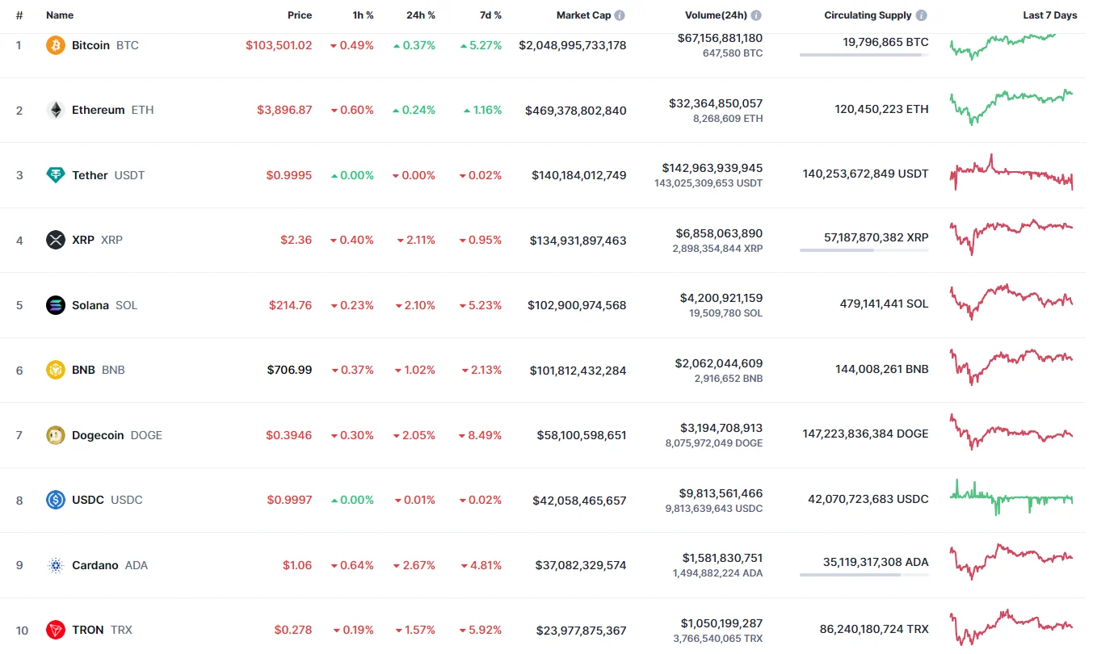The image size is (1097, 654).
Task: Click the Dogecoin logo icon
Action: (56, 435)
